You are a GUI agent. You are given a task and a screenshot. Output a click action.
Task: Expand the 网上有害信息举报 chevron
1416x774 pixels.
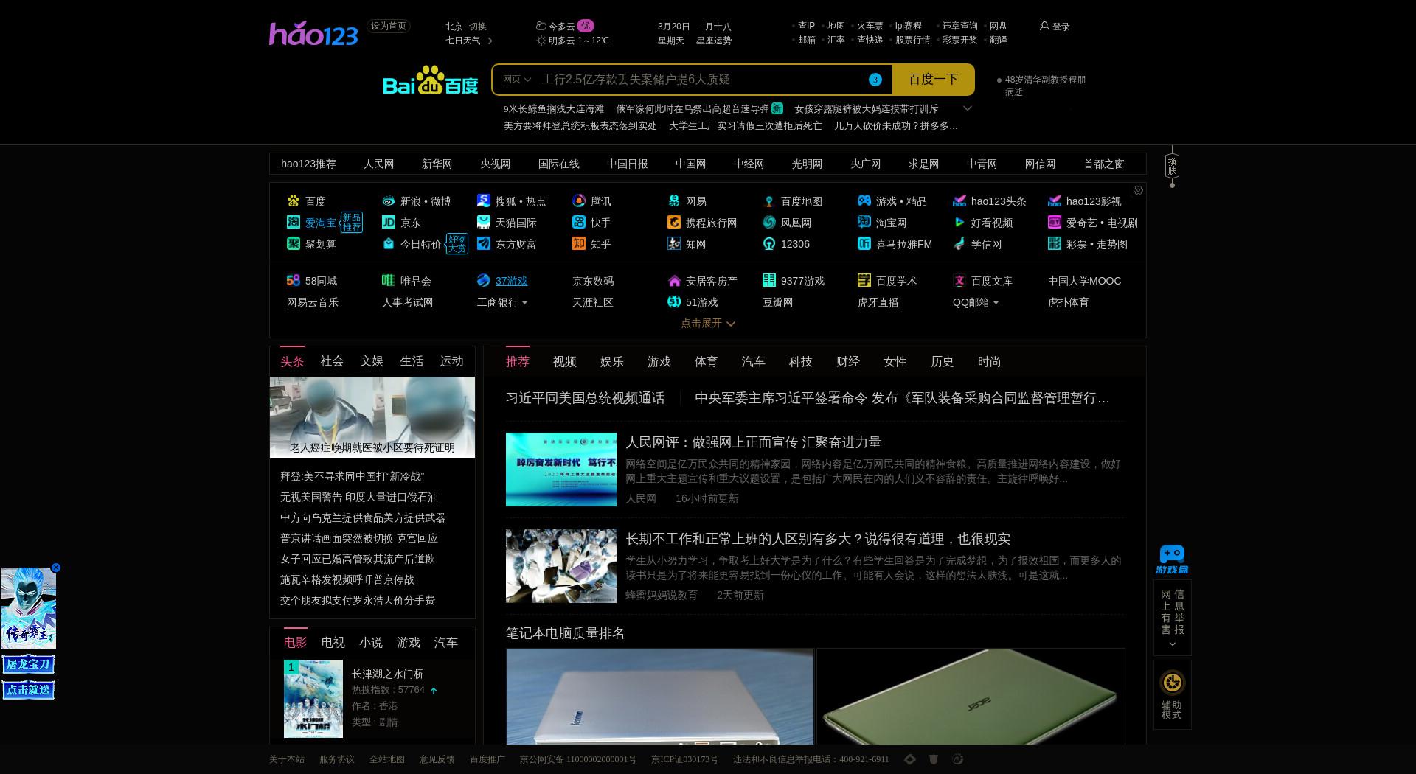tap(1172, 644)
